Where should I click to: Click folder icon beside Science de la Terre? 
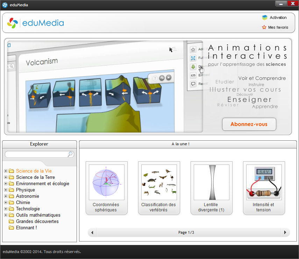[12, 177]
